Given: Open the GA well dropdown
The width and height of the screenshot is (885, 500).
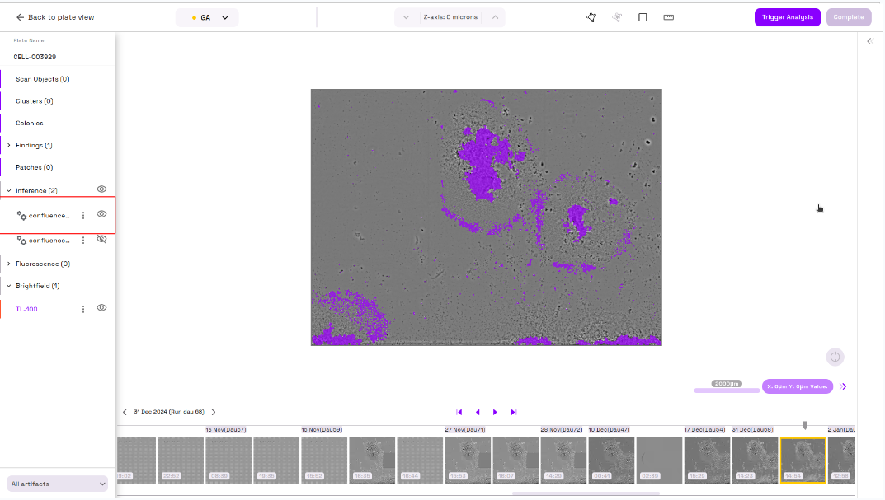Looking at the screenshot, I should click(207, 17).
